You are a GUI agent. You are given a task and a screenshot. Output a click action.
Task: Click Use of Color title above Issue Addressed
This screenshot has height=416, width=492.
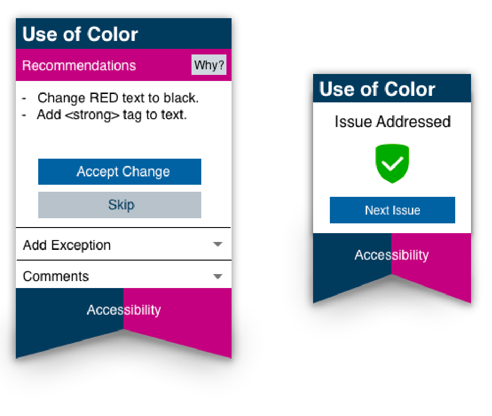[x=377, y=89]
